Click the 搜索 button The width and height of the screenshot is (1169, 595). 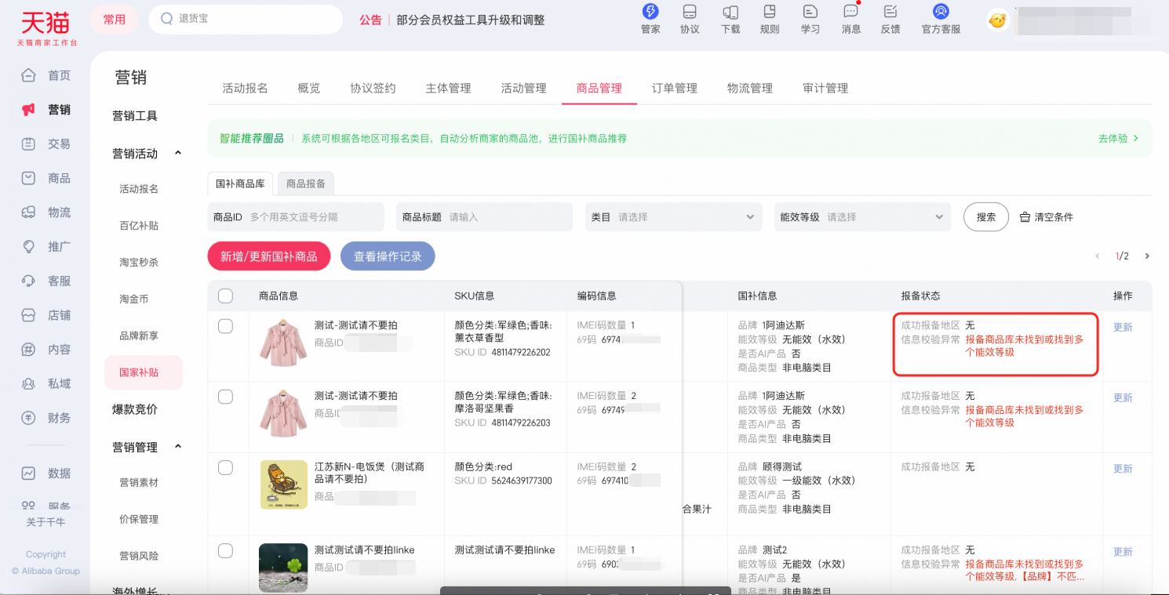point(986,217)
